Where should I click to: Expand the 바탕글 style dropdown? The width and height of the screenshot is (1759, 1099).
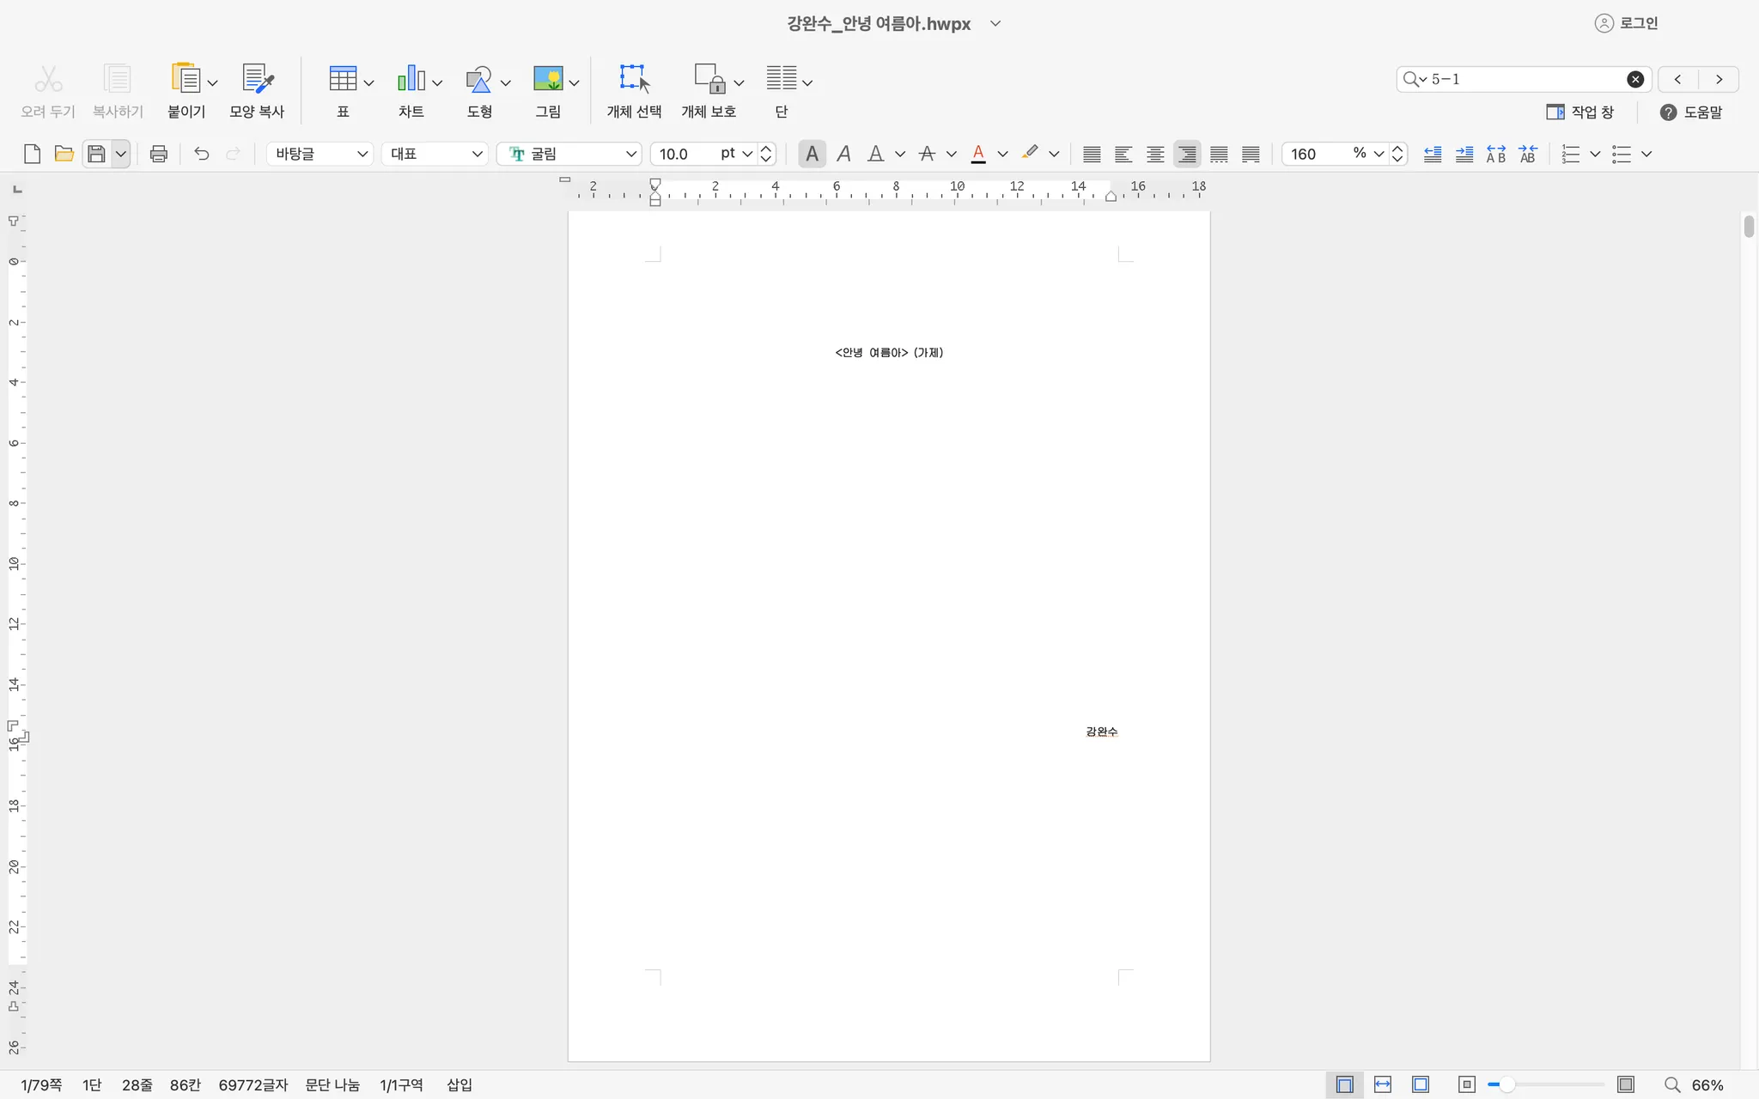pyautogui.click(x=362, y=154)
